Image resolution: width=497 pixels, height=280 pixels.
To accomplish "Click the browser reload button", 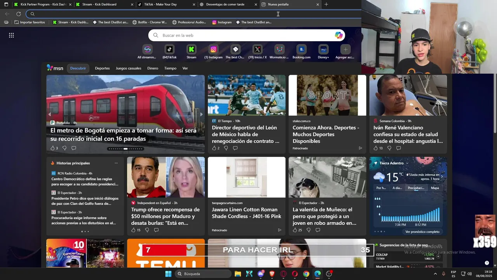I will point(18,14).
